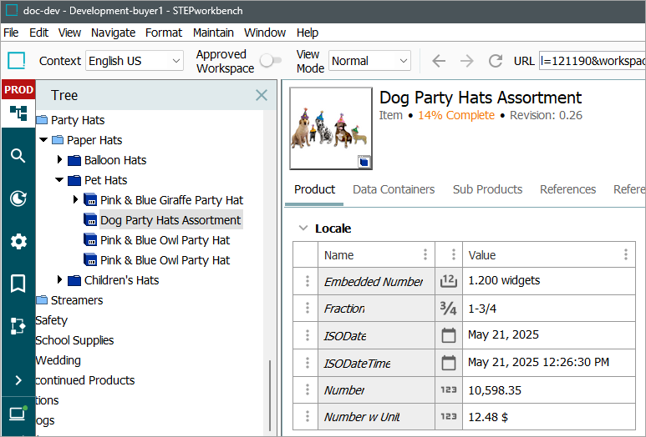The height and width of the screenshot is (437, 646).
Task: Click the browser Back arrow
Action: pyautogui.click(x=439, y=61)
